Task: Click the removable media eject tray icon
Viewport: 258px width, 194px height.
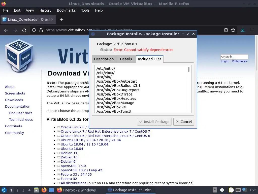Action: point(214,190)
